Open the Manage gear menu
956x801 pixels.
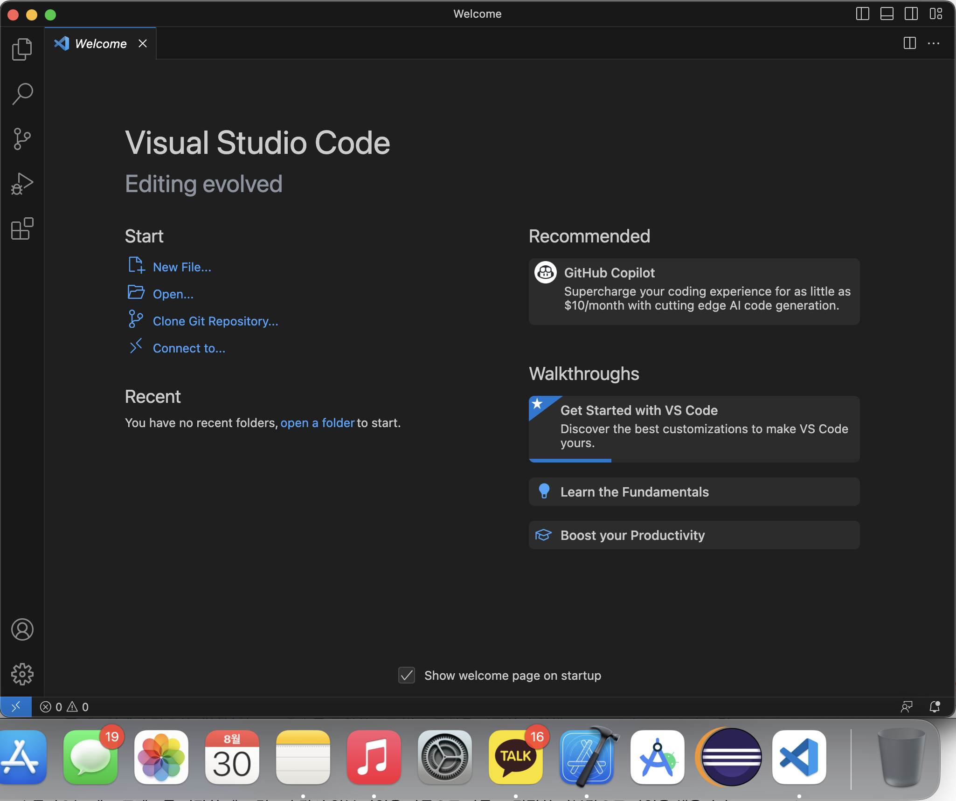[x=22, y=674]
